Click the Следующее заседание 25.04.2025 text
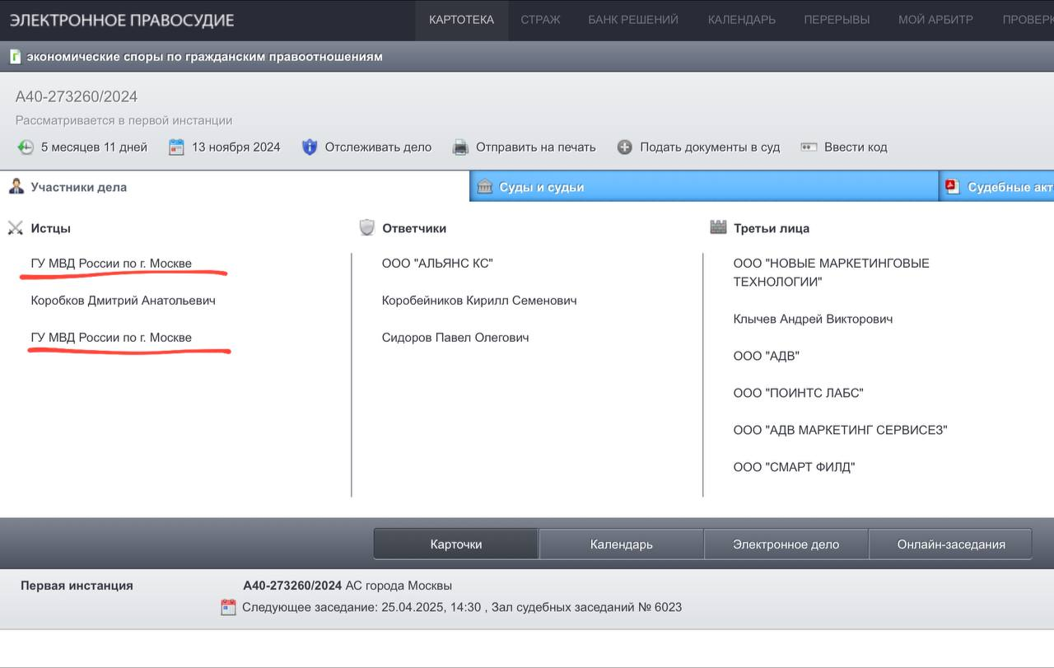 (x=462, y=608)
